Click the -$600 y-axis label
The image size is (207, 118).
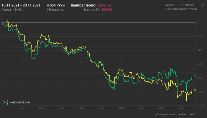pos(199,64)
